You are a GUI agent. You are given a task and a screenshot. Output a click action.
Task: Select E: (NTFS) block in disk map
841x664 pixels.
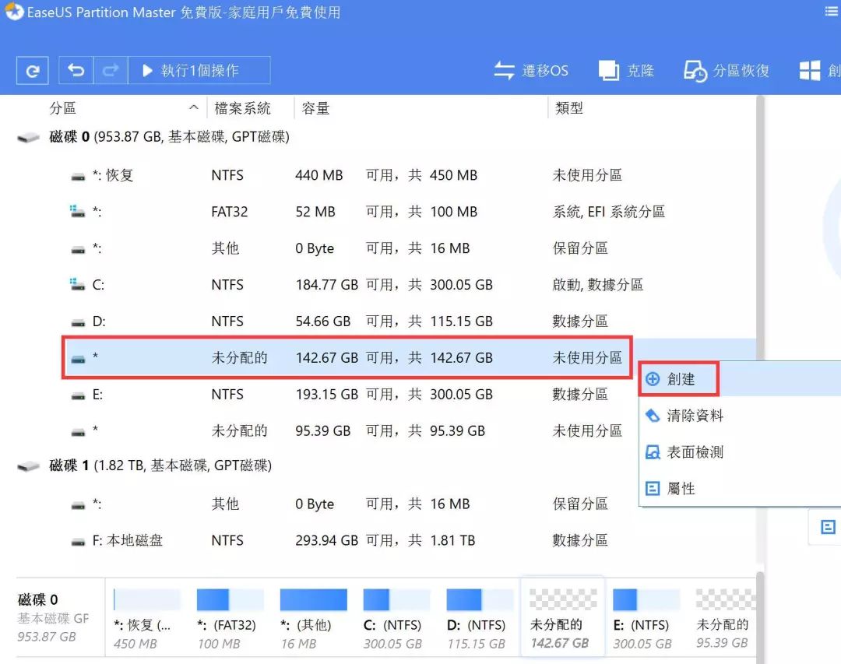[646, 618]
